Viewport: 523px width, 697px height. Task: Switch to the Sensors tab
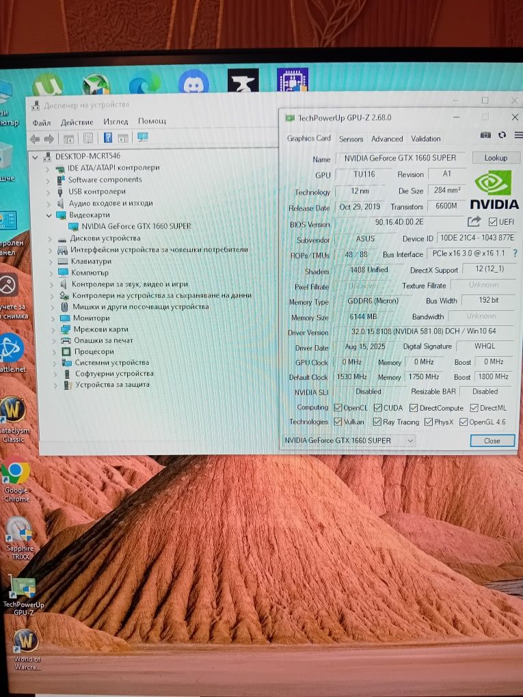351,139
